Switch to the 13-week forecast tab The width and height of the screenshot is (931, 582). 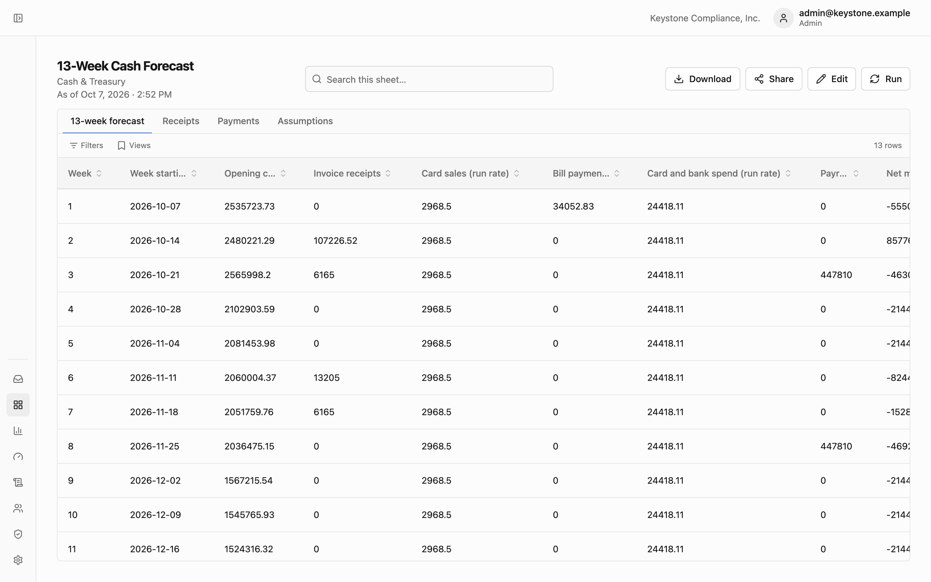107,121
